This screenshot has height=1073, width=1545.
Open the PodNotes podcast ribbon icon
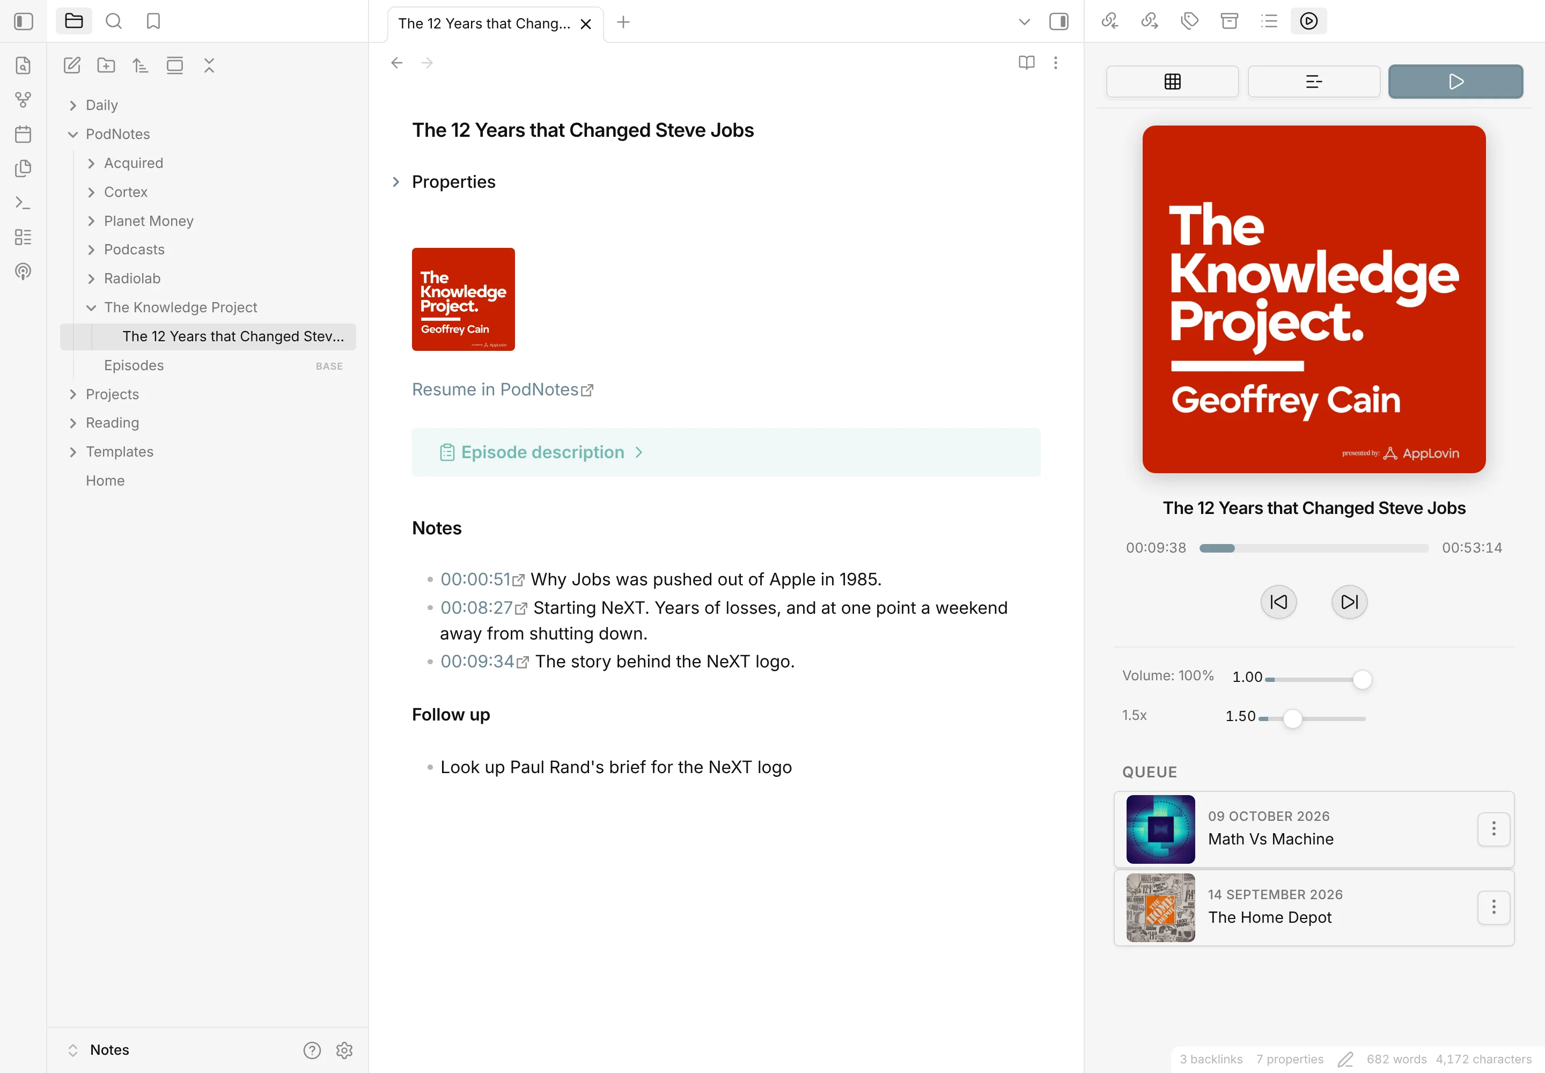pos(23,271)
